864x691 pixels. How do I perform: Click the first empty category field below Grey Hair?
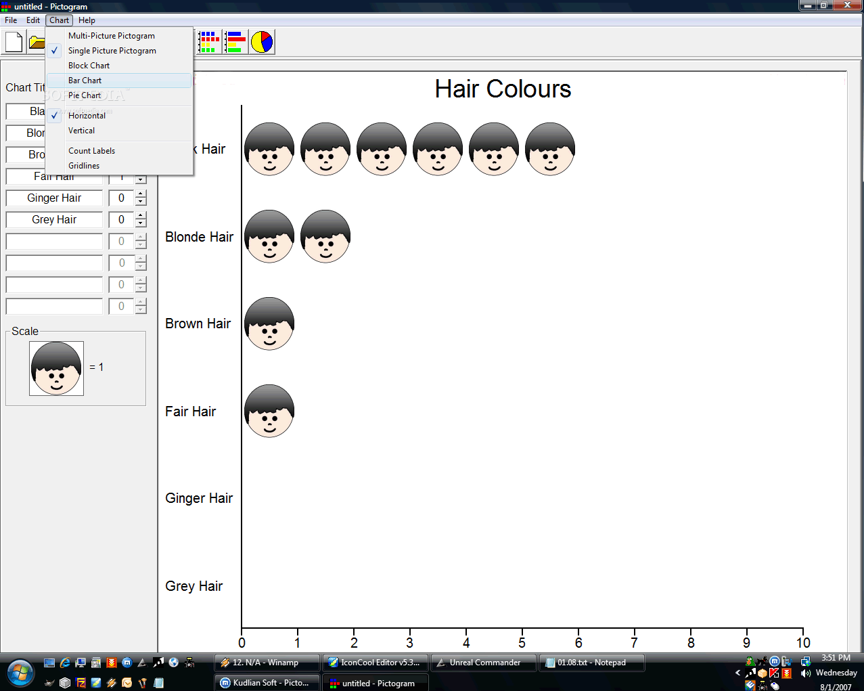pos(54,242)
